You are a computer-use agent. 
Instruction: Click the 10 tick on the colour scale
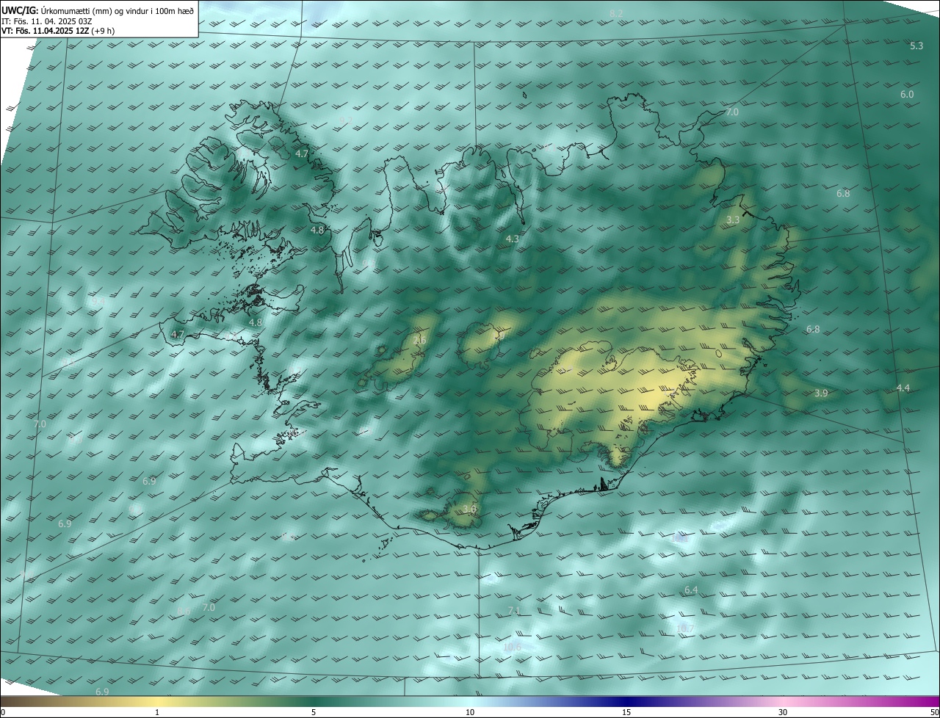coord(470,713)
